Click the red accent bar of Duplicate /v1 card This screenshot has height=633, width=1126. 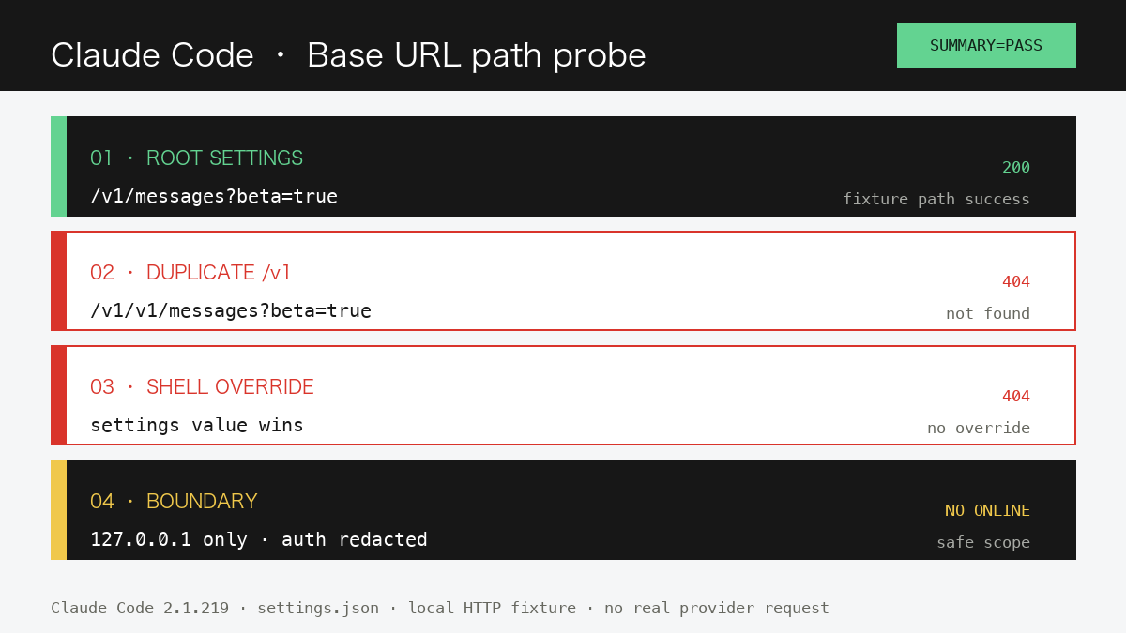(58, 280)
